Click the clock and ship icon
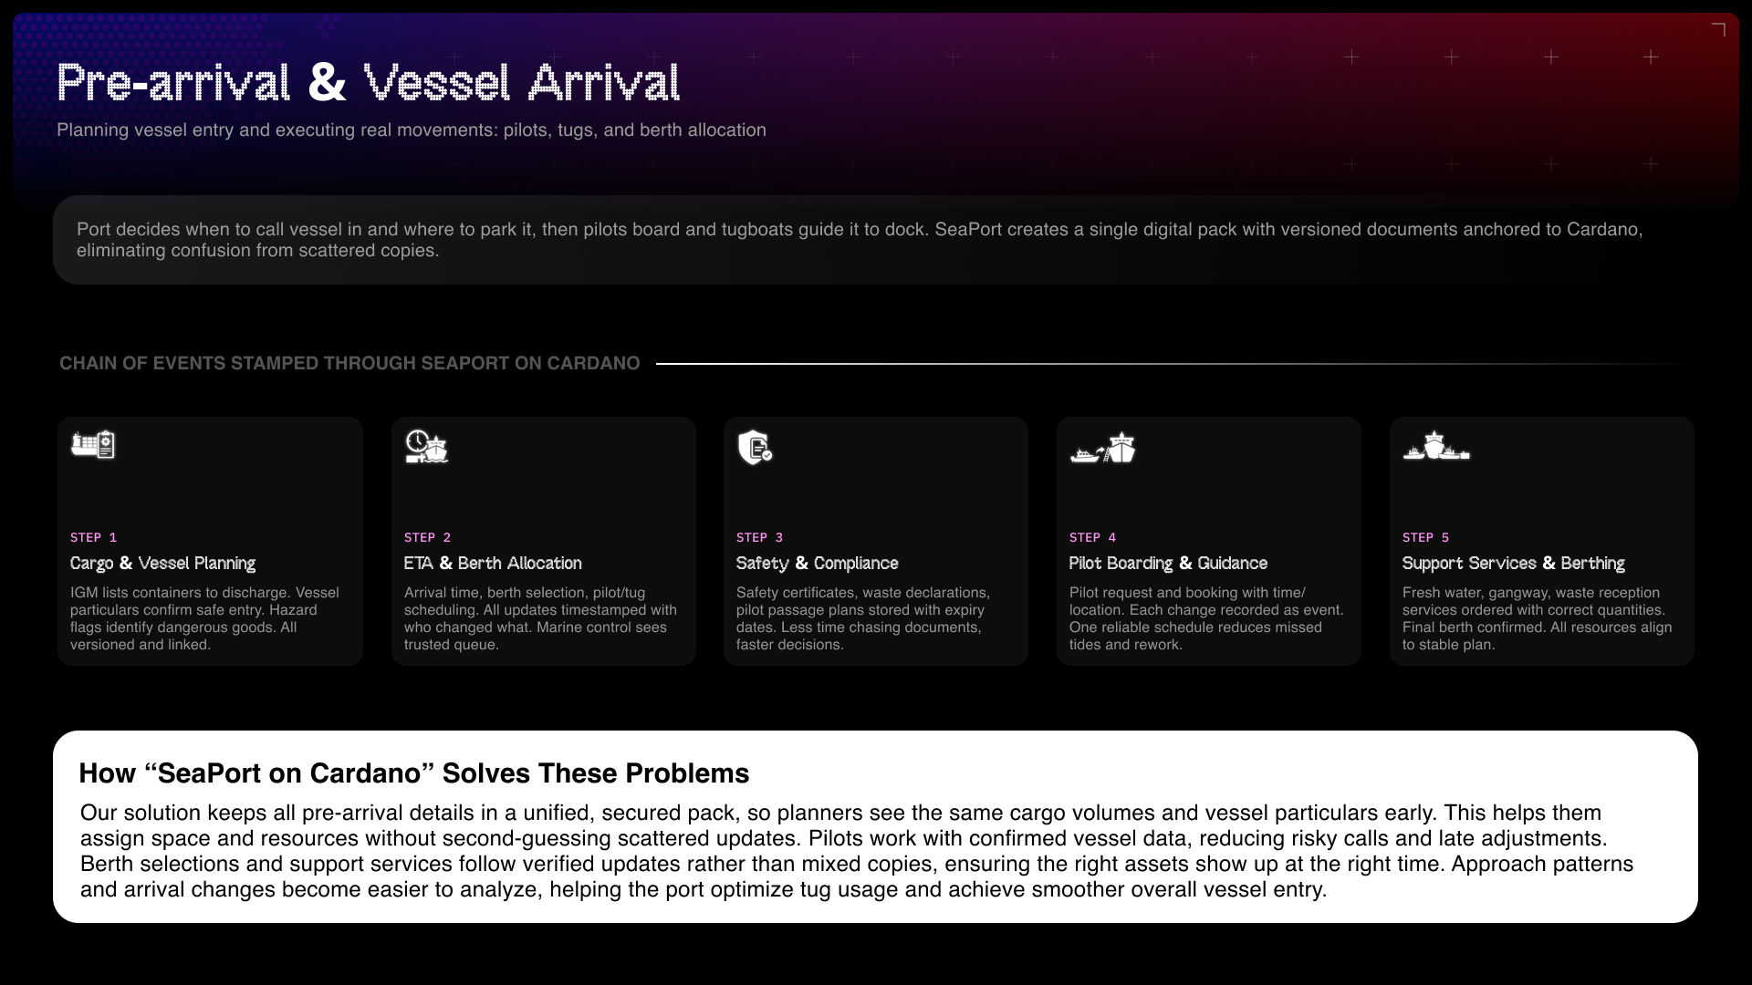 [x=426, y=447]
